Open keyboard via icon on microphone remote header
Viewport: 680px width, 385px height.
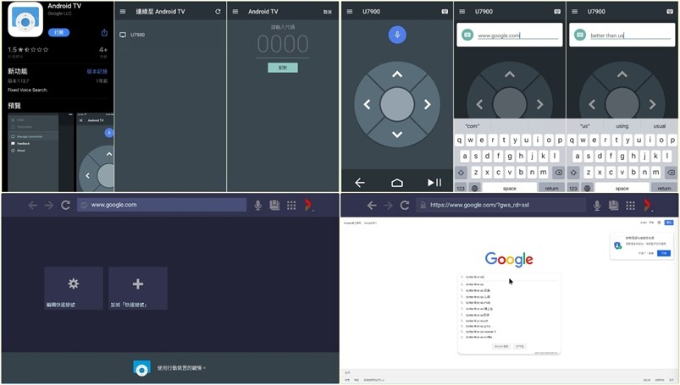click(x=445, y=12)
